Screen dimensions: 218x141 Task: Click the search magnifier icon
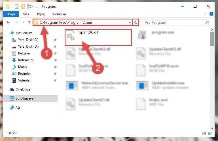[207, 22]
